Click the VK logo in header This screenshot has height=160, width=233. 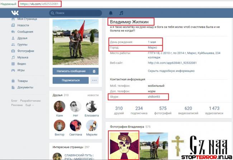15,13
